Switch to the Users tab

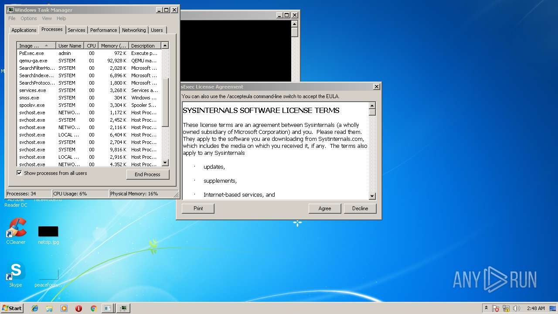click(x=157, y=30)
